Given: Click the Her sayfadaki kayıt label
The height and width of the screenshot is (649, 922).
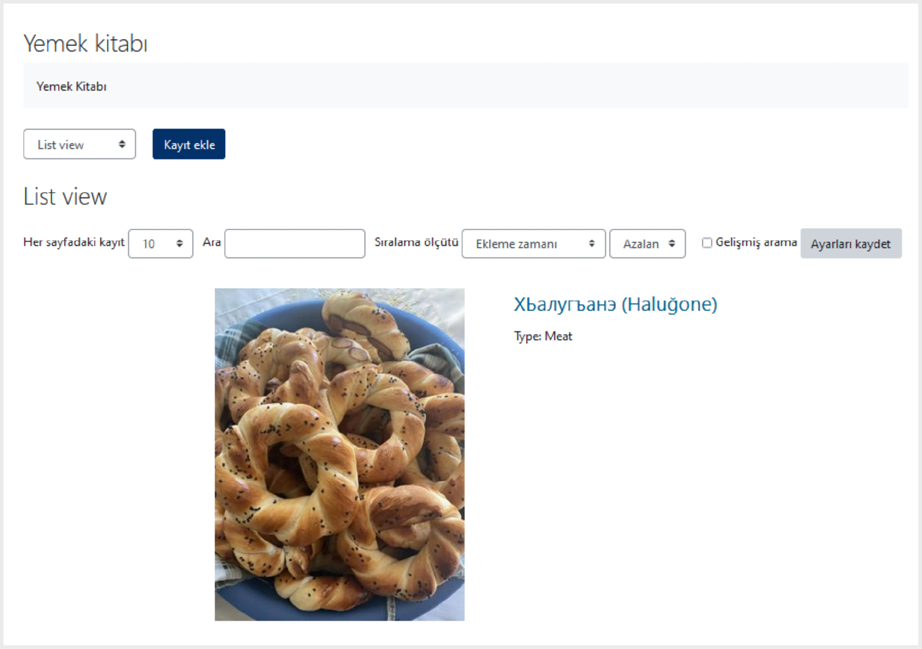Looking at the screenshot, I should [74, 242].
